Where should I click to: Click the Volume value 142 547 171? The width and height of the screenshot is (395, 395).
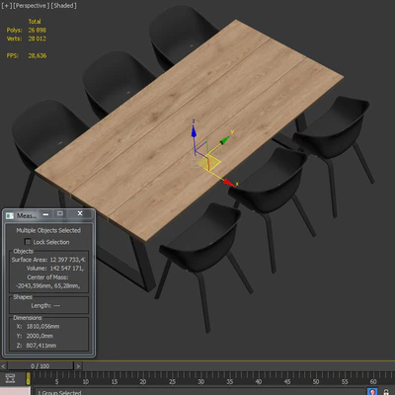click(67, 269)
